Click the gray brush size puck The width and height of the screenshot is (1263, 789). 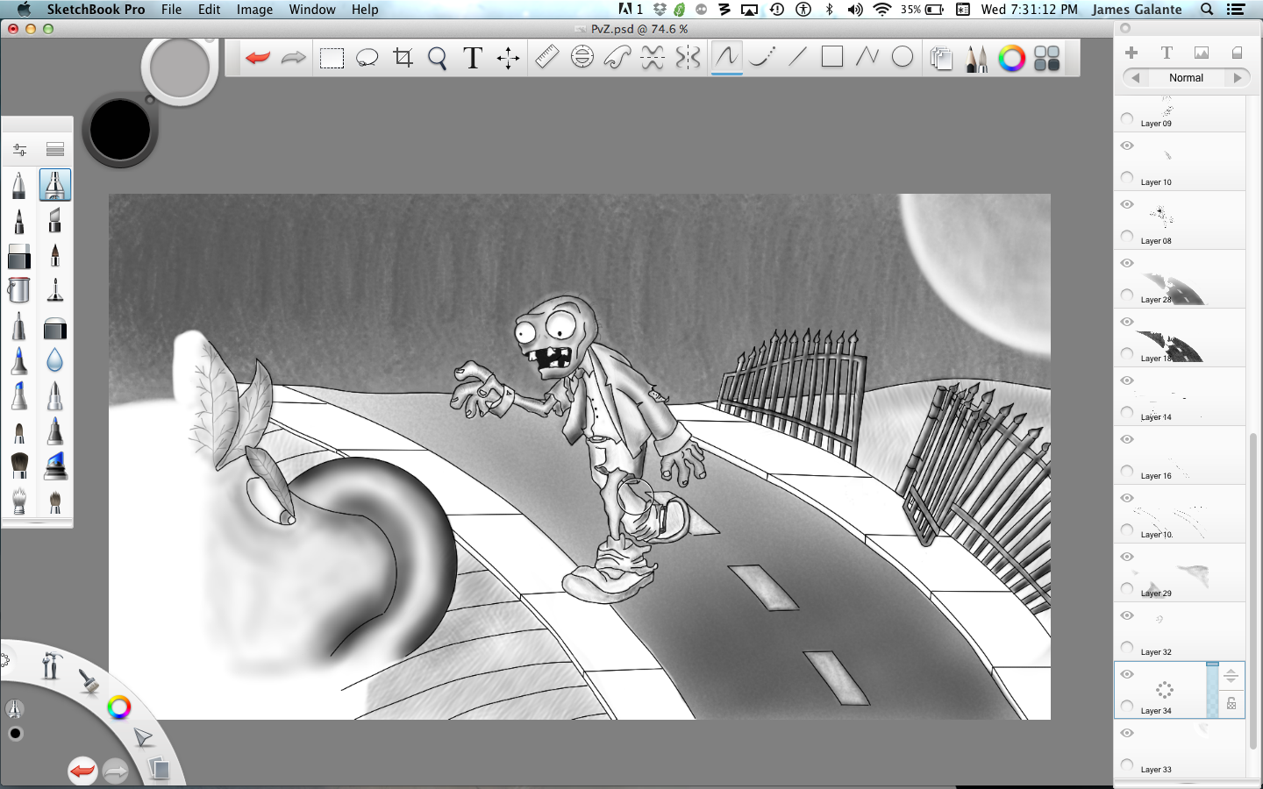pos(180,68)
